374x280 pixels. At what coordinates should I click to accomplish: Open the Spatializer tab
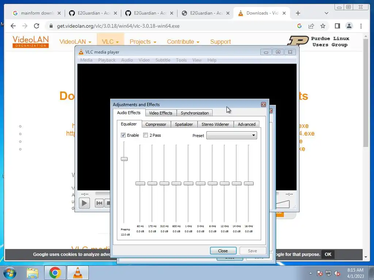click(x=184, y=124)
